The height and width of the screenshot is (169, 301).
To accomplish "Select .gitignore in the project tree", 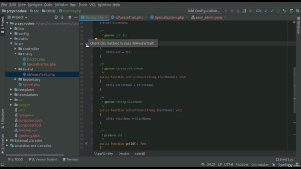I will point(26,115).
